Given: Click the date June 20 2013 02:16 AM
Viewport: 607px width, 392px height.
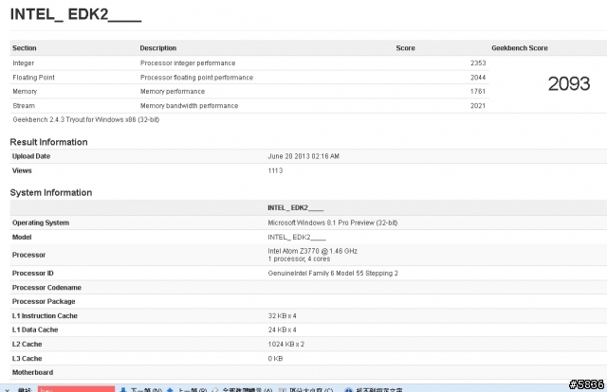Looking at the screenshot, I should (x=303, y=156).
